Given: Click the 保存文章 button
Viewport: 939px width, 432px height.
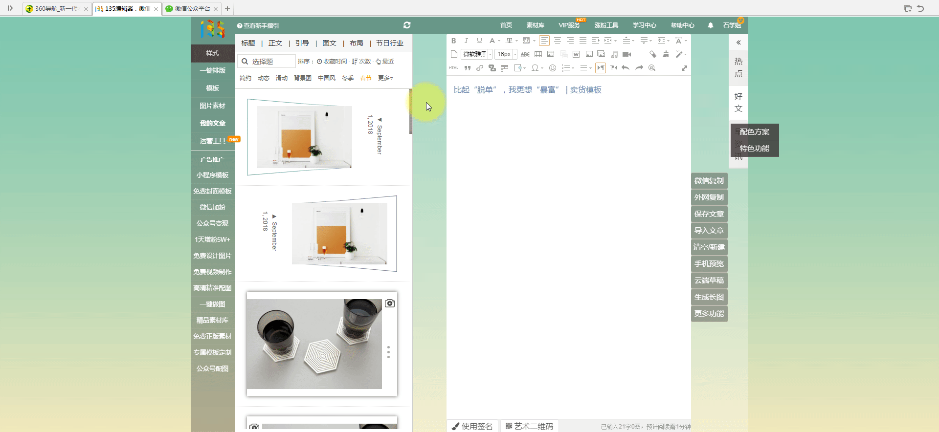Looking at the screenshot, I should pyautogui.click(x=709, y=214).
